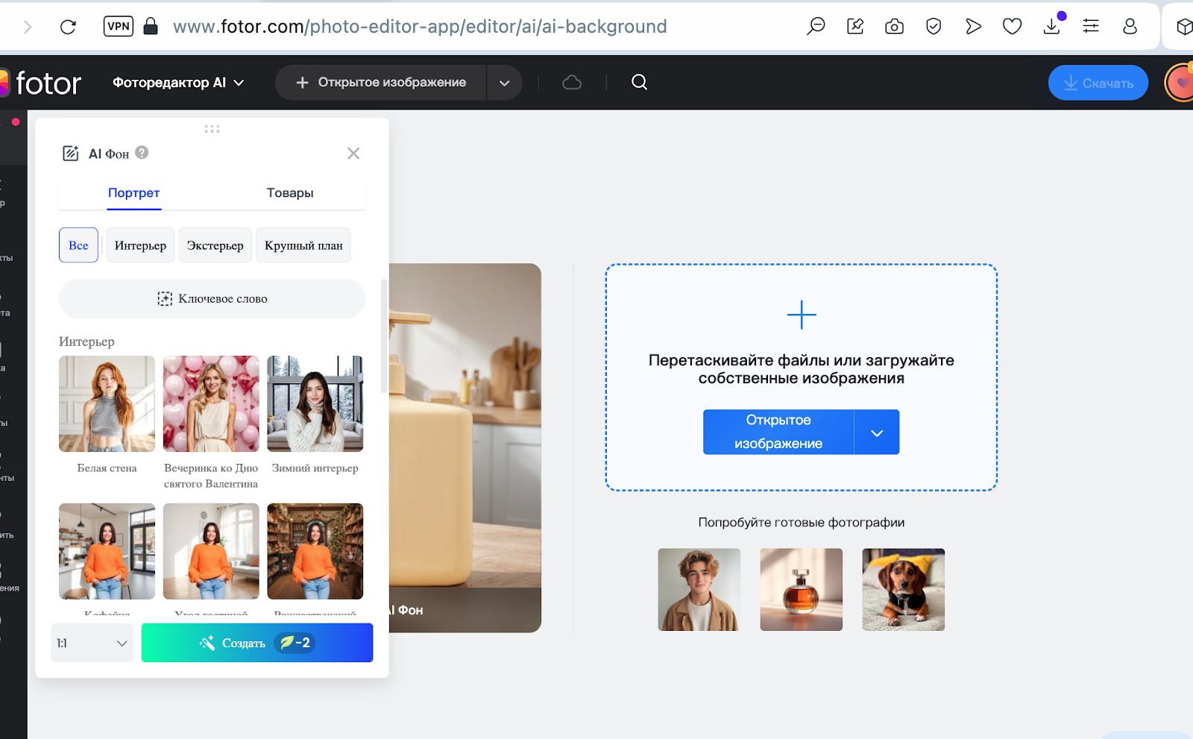Take a snapshot with camera icon

coord(894,27)
